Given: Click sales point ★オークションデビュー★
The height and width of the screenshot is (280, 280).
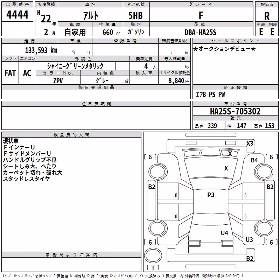Looking at the screenshot, I should (x=224, y=49).
